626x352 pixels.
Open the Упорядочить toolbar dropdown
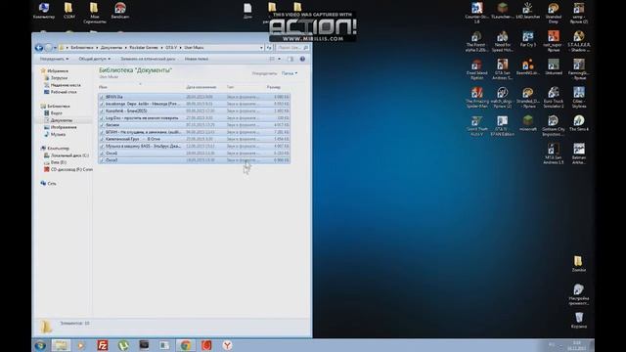(x=54, y=59)
